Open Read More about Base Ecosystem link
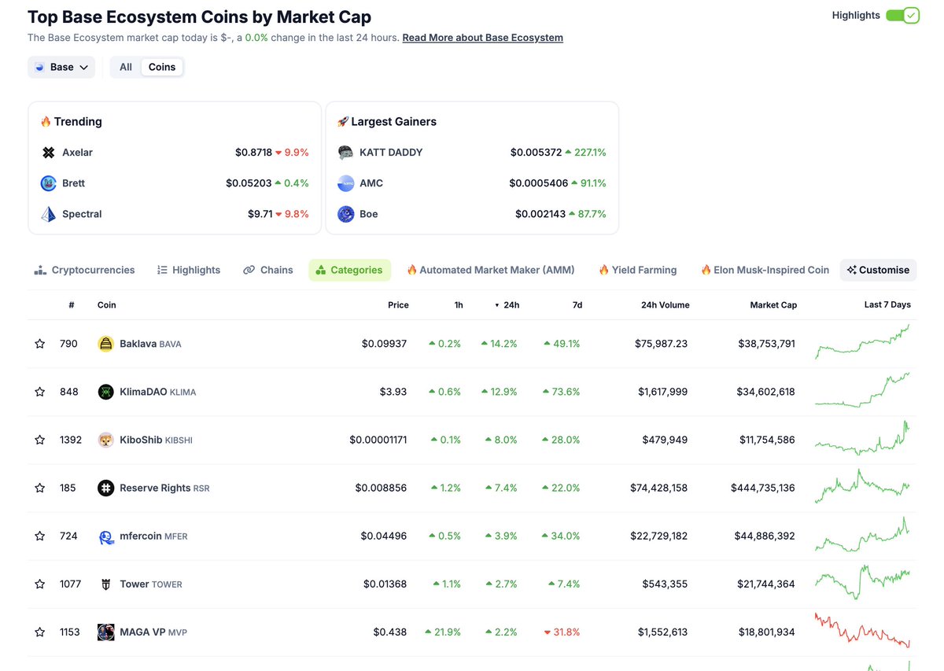 click(x=482, y=38)
